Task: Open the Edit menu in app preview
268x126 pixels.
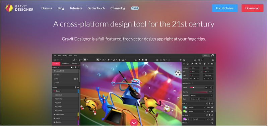Action: (x=59, y=56)
